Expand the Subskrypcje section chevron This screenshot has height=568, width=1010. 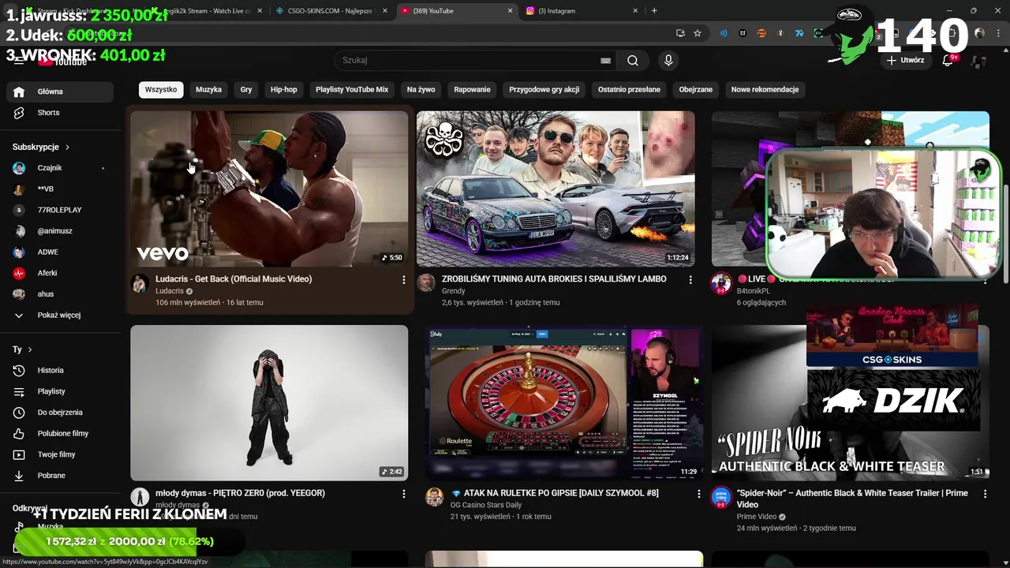click(67, 148)
